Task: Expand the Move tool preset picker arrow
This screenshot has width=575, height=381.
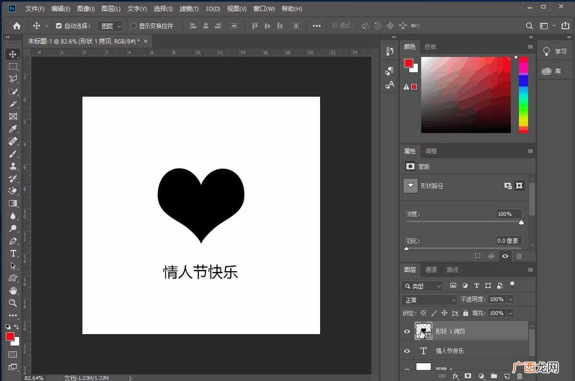Action: click(46, 26)
